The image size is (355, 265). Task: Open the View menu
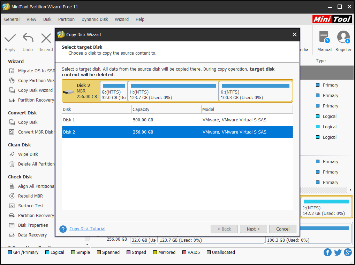coord(31,19)
